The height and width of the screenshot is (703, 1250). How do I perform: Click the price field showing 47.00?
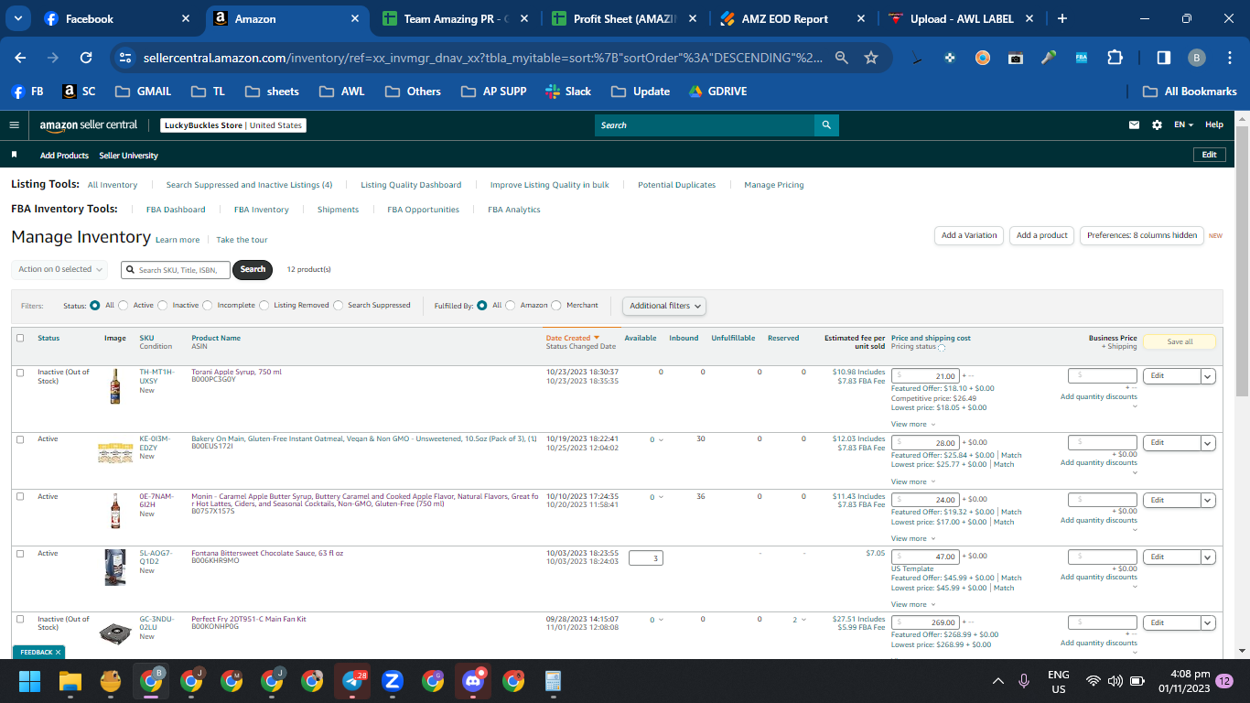tap(926, 557)
